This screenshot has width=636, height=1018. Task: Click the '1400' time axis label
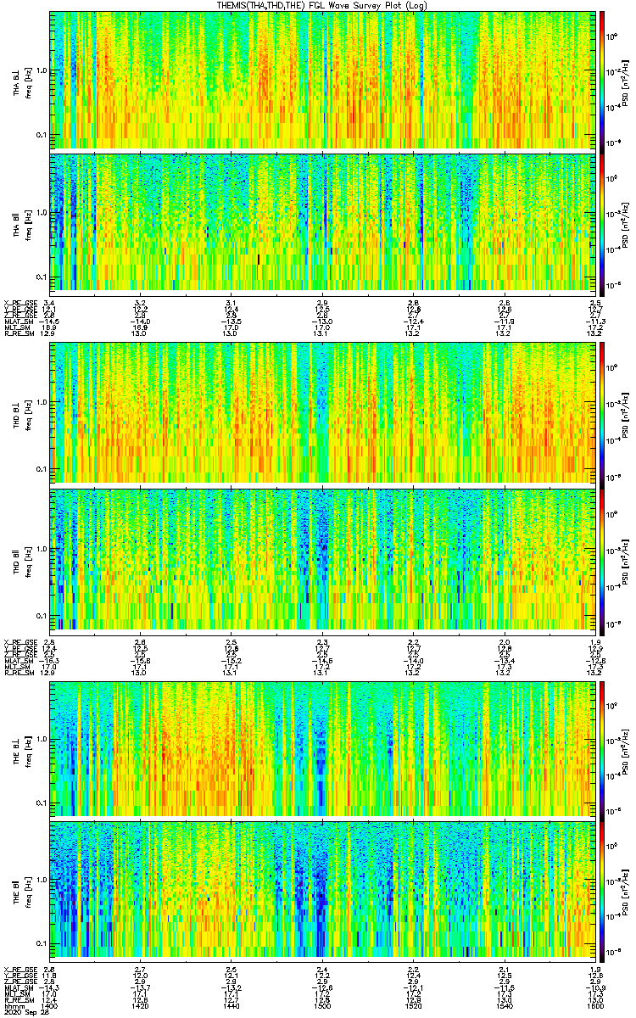pos(50,1005)
